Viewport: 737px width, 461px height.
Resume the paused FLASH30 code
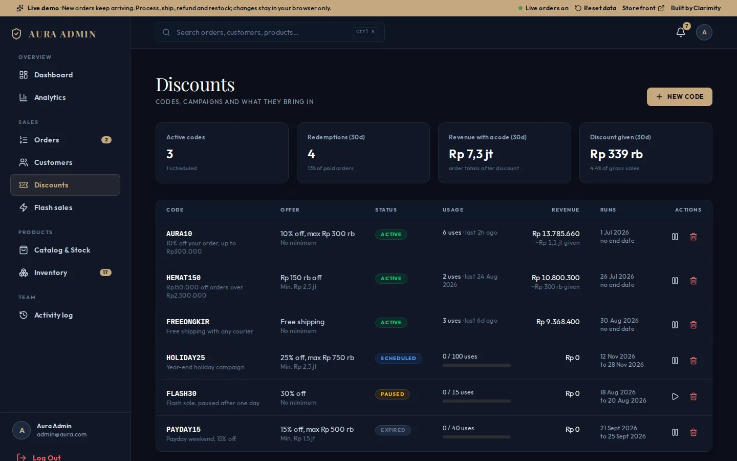click(675, 396)
